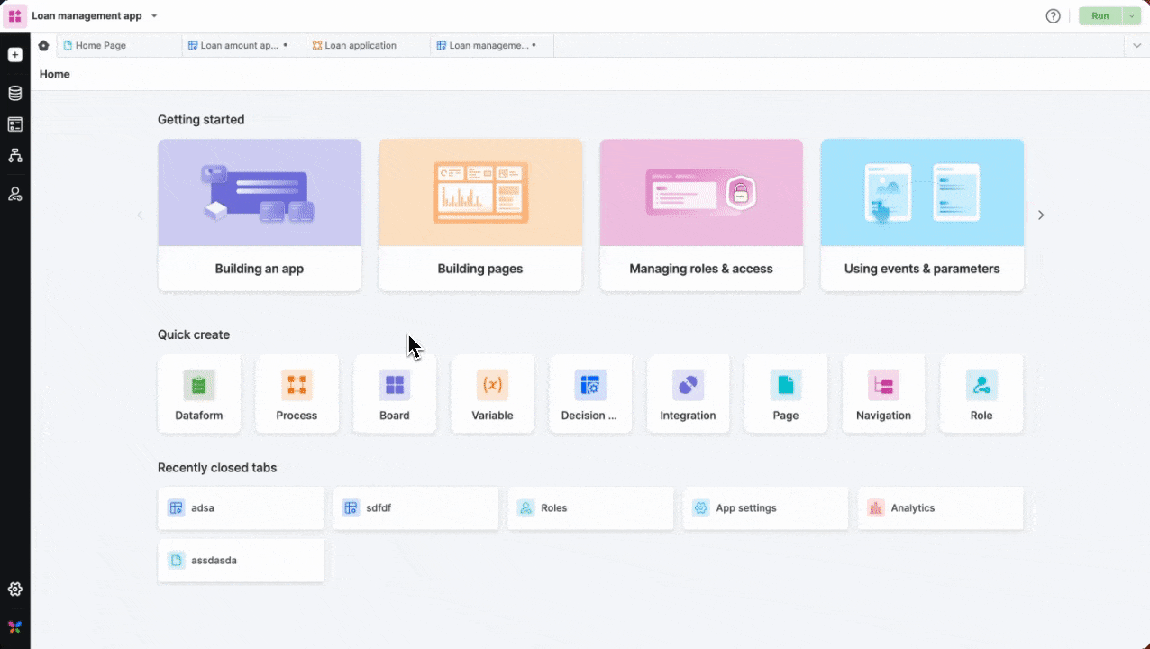Reopen the Roles closed tab

click(x=590, y=508)
